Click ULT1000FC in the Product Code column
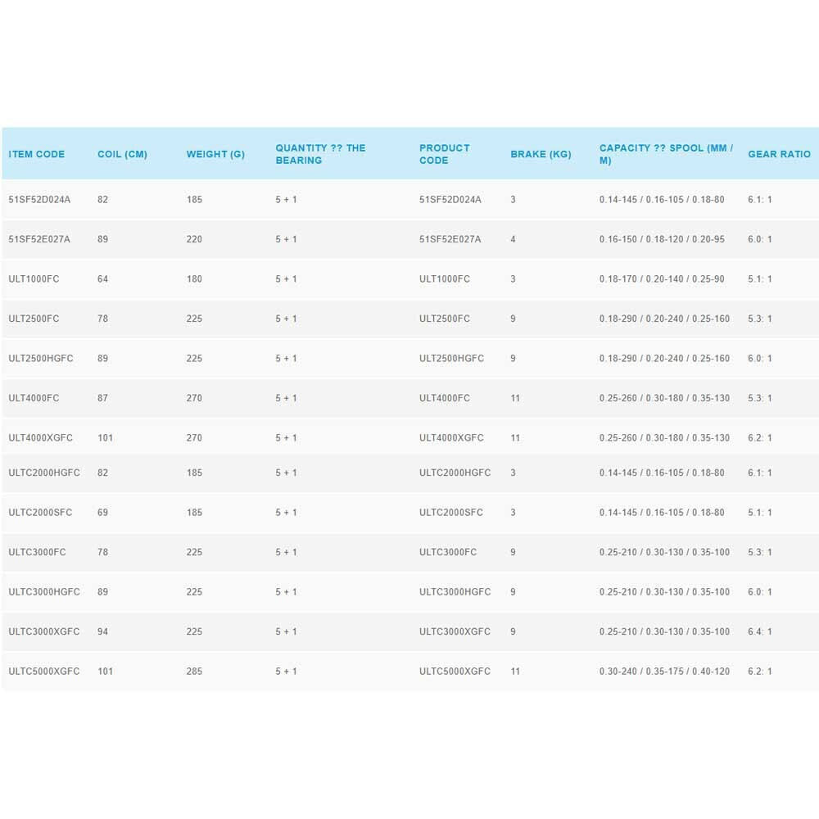 (x=445, y=279)
